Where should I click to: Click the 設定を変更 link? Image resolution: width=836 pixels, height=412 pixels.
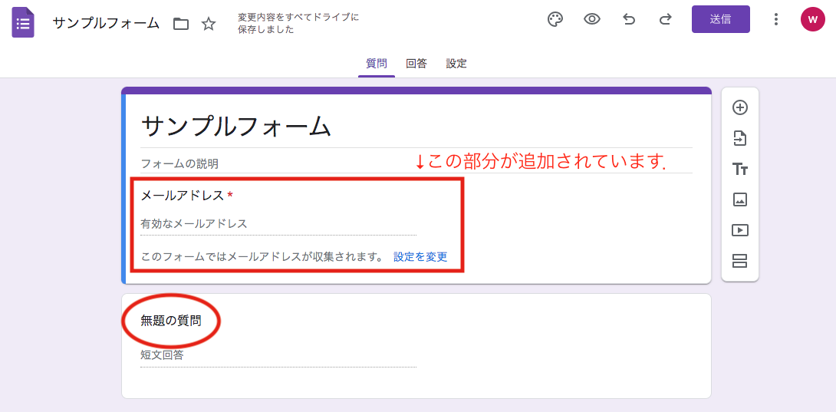[420, 257]
